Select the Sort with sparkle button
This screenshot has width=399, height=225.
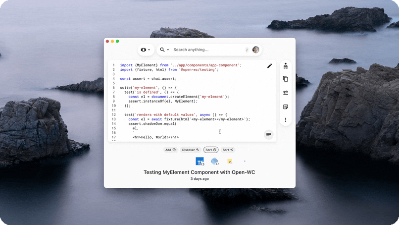coord(228,150)
